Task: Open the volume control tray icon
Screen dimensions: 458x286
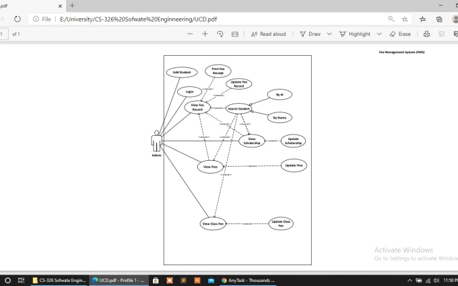Action: (x=436, y=281)
